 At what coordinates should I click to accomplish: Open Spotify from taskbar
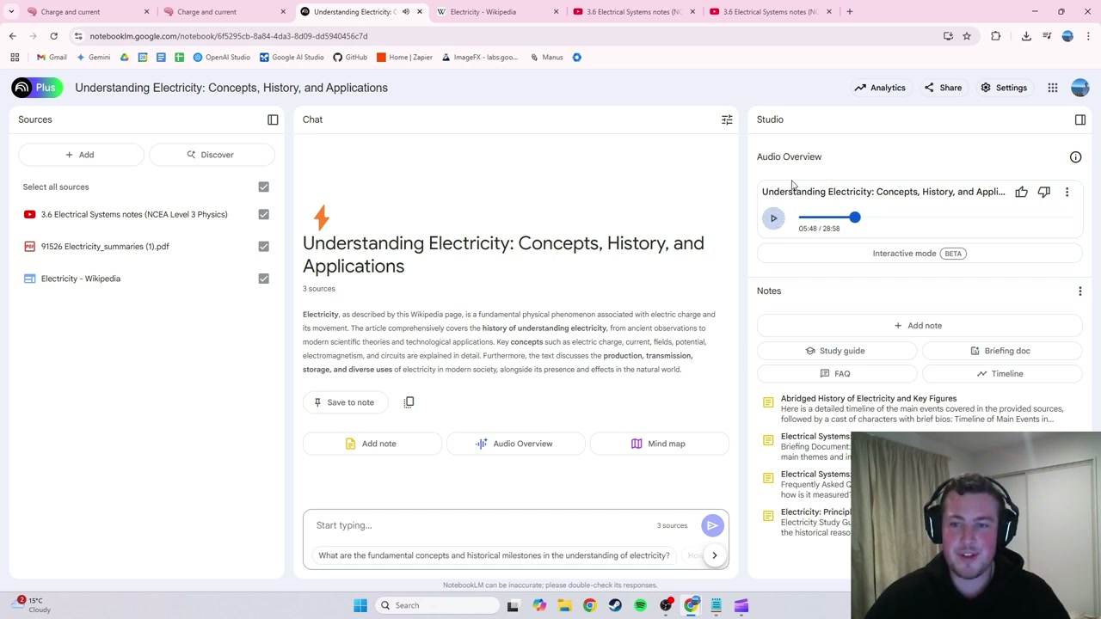coord(640,605)
